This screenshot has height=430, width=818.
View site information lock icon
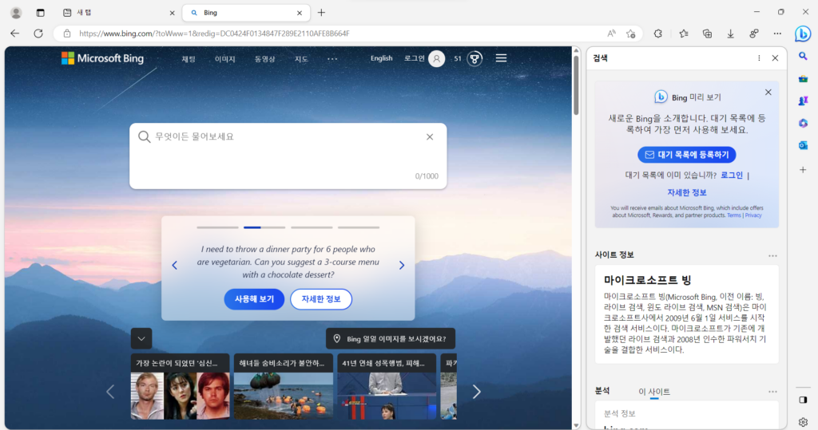pyautogui.click(x=67, y=34)
